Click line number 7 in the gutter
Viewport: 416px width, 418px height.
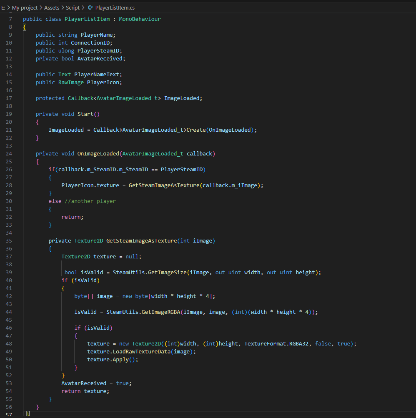coord(10,19)
